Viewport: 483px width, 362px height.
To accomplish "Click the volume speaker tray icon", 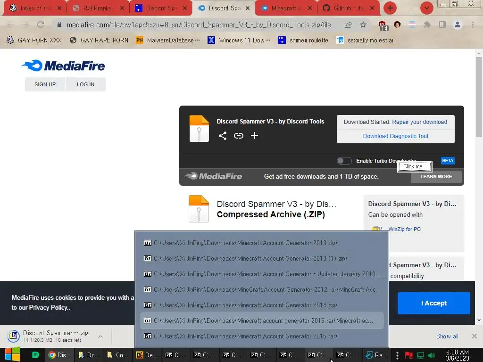I will click(431, 355).
